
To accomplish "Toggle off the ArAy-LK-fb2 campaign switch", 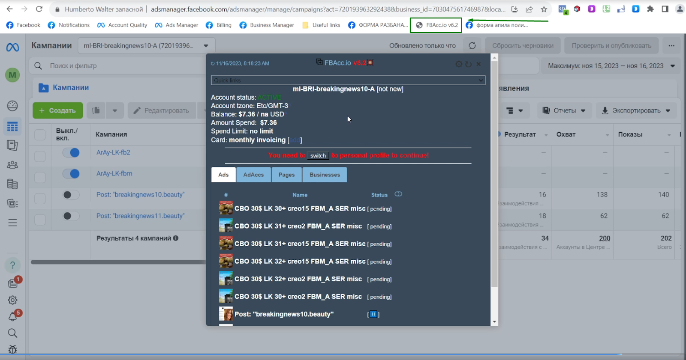I will [71, 152].
